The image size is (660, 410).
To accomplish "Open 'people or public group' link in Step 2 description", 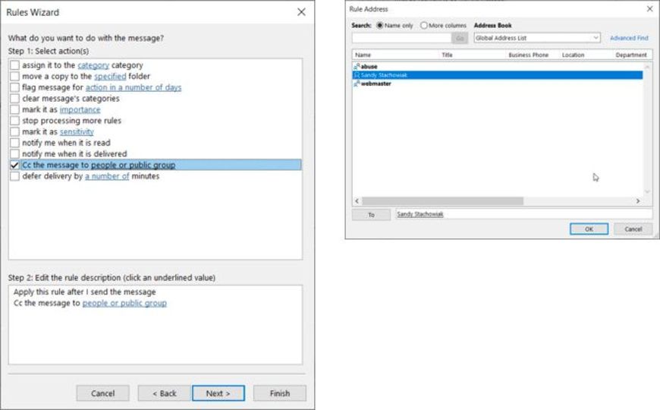I will tap(124, 303).
